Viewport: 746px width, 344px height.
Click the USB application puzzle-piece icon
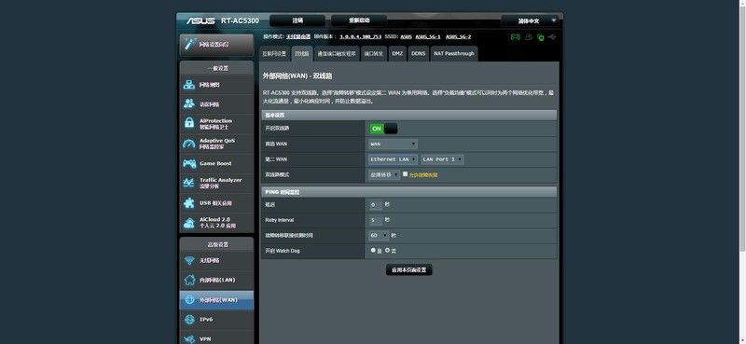[x=189, y=203]
